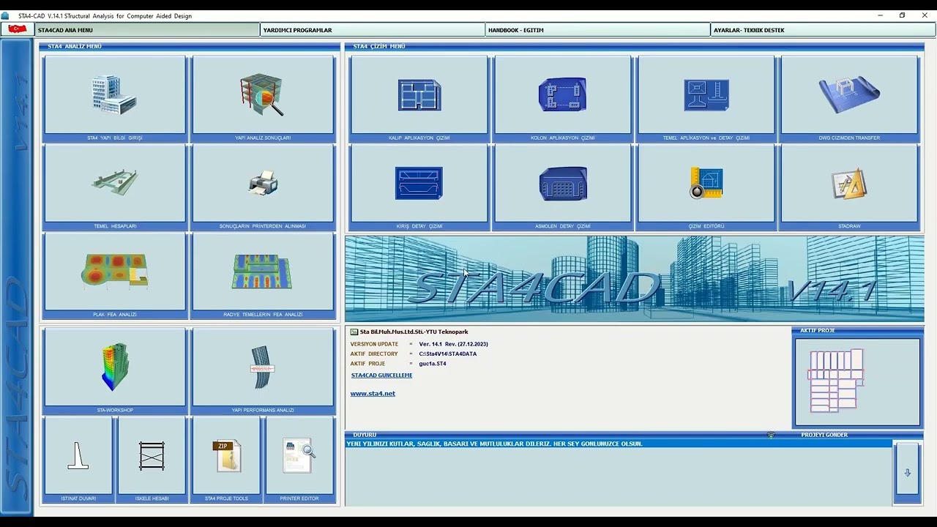Open STA-Workshop colored building icon

[115, 367]
